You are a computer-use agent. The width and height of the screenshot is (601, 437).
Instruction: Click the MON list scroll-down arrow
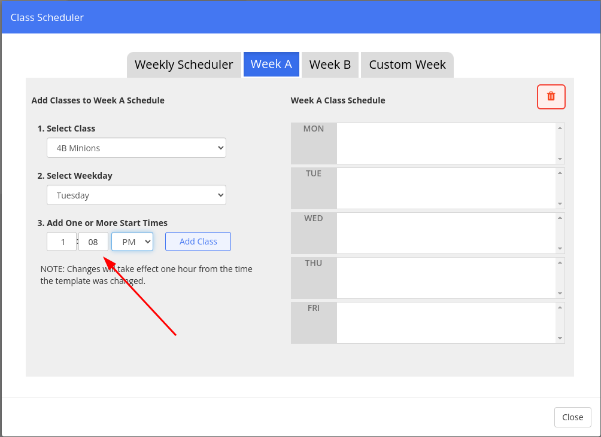(560, 159)
